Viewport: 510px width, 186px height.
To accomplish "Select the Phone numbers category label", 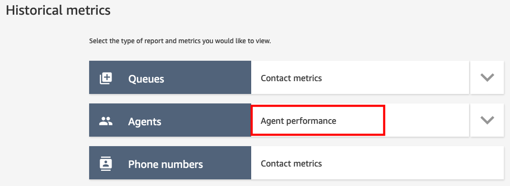I will [x=165, y=164].
